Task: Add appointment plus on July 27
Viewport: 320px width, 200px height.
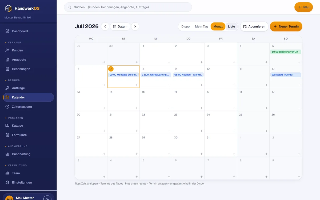Action: pyautogui.click(x=104, y=154)
